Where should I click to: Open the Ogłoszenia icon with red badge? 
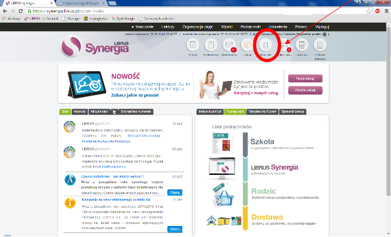click(x=284, y=45)
